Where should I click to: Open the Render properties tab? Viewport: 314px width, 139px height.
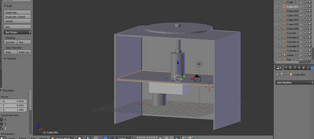286,68
